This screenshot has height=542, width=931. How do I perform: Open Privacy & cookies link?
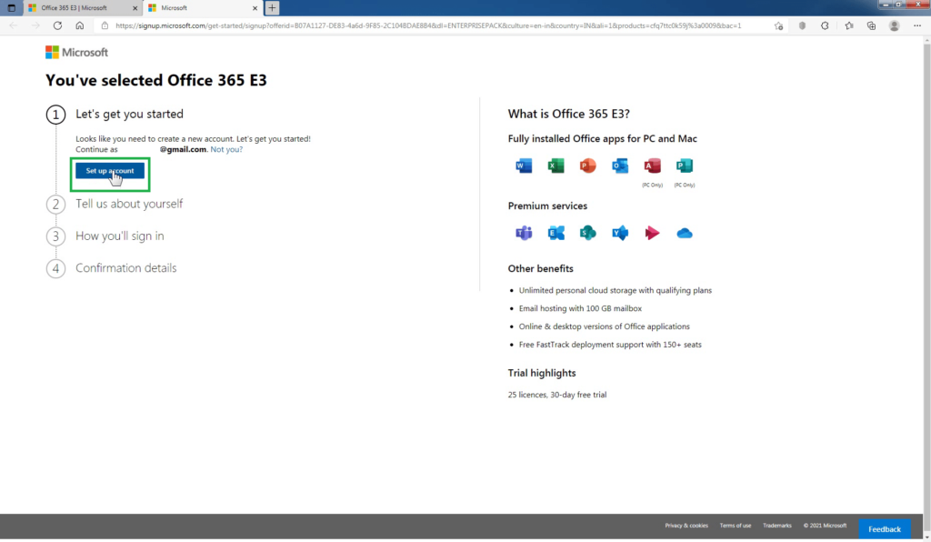[x=686, y=526]
